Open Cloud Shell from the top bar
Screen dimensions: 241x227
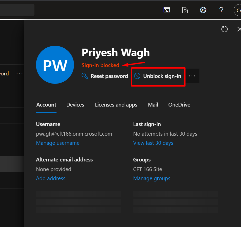pyautogui.click(x=166, y=10)
